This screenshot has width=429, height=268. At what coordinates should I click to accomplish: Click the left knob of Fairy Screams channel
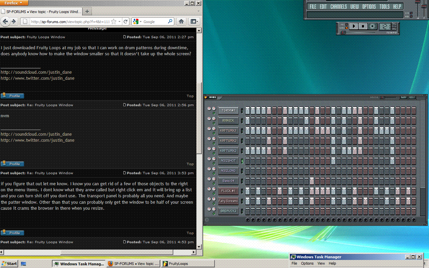point(209,199)
